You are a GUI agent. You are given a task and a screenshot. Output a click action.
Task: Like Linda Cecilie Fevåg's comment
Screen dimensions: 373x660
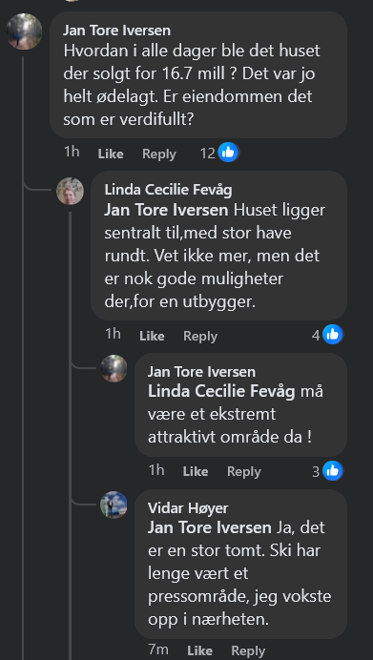click(152, 336)
